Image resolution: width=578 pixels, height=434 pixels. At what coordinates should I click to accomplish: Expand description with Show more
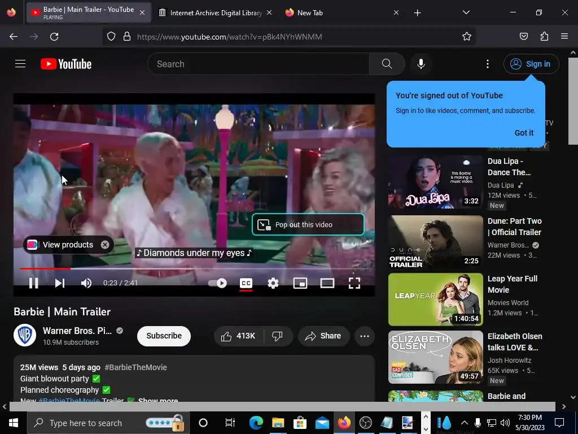pos(158,401)
